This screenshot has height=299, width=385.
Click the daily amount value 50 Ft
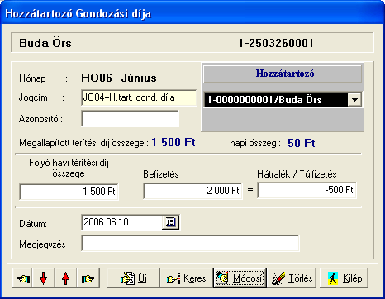tap(302, 143)
